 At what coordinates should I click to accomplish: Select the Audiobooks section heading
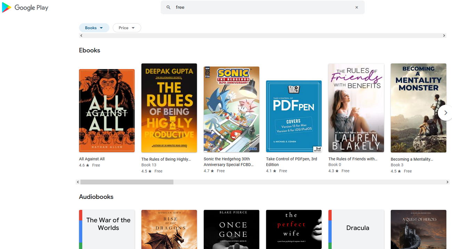pyautogui.click(x=96, y=196)
